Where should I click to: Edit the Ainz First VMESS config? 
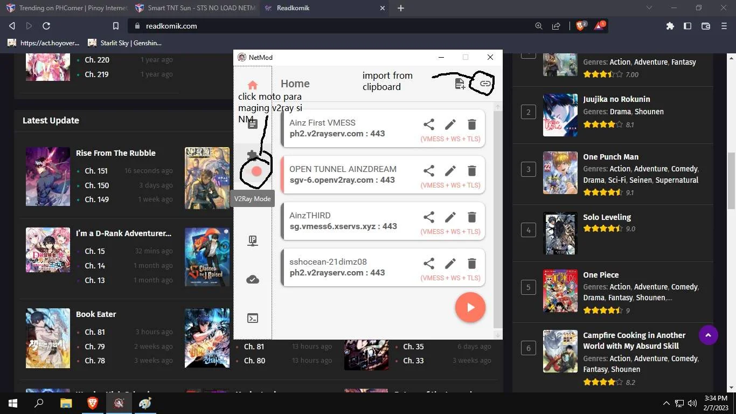[450, 125]
